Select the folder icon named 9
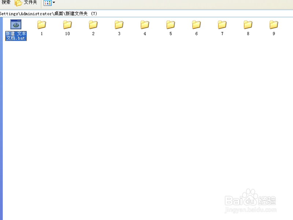This screenshot has height=220, width=293. (274, 25)
